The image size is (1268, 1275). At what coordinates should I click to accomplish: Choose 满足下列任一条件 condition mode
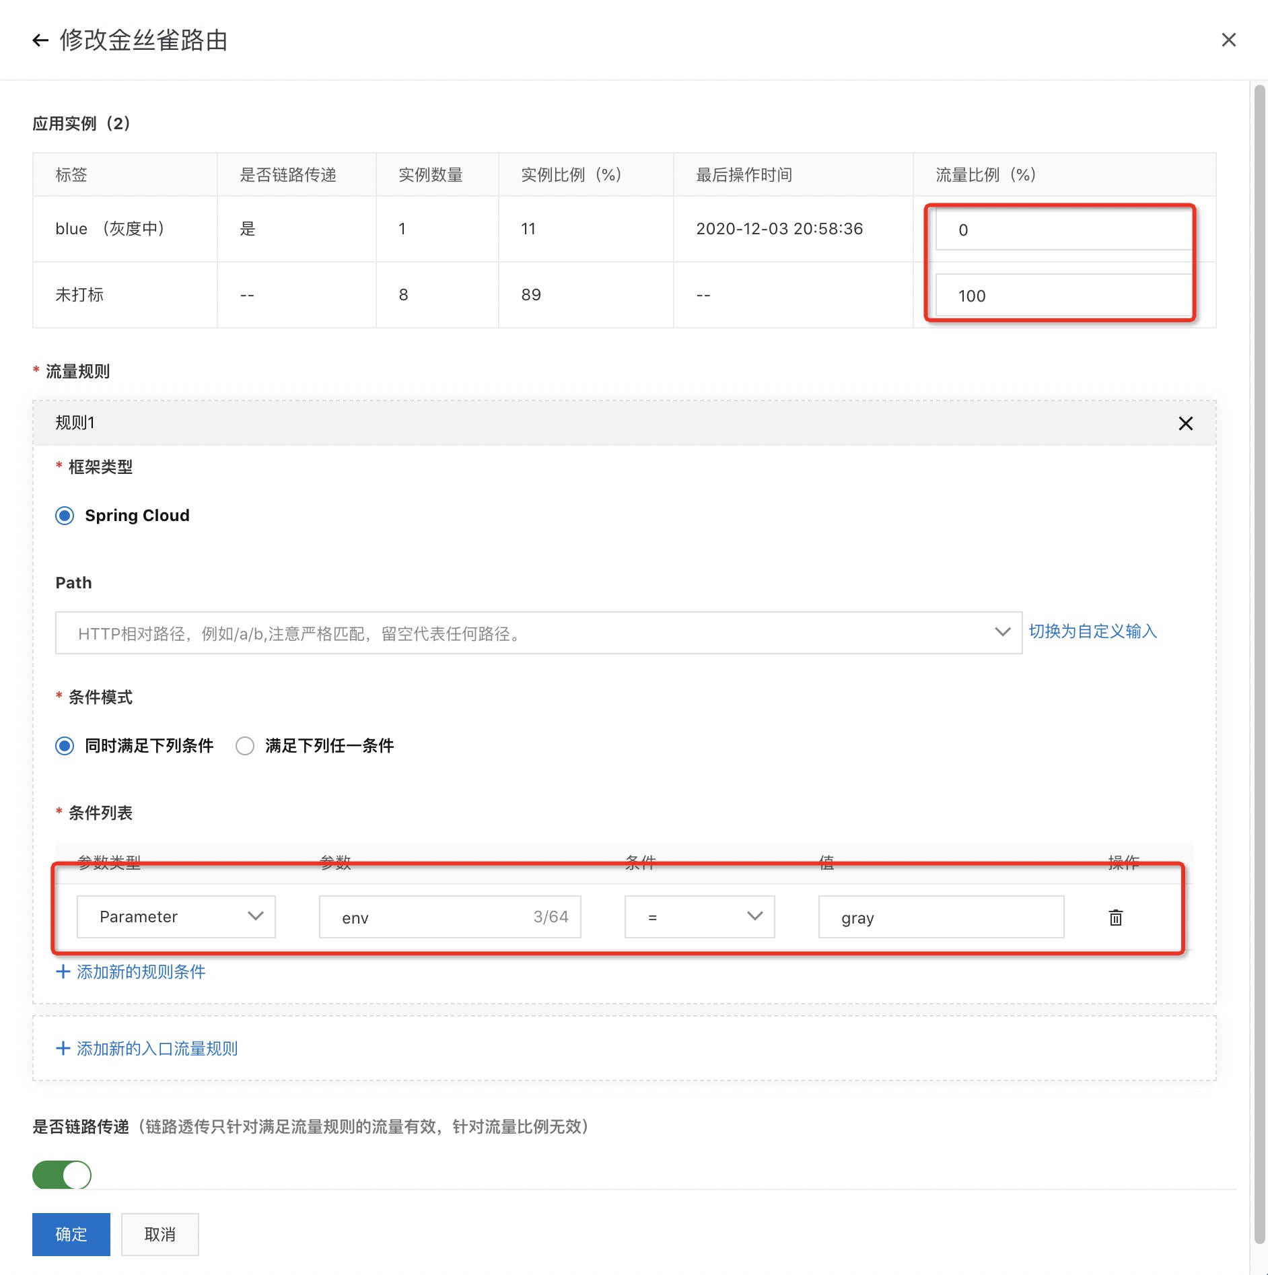point(245,746)
